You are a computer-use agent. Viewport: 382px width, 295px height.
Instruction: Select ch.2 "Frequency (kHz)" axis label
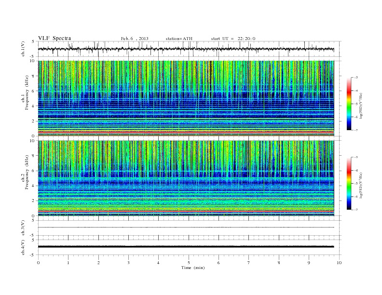tap(27, 172)
